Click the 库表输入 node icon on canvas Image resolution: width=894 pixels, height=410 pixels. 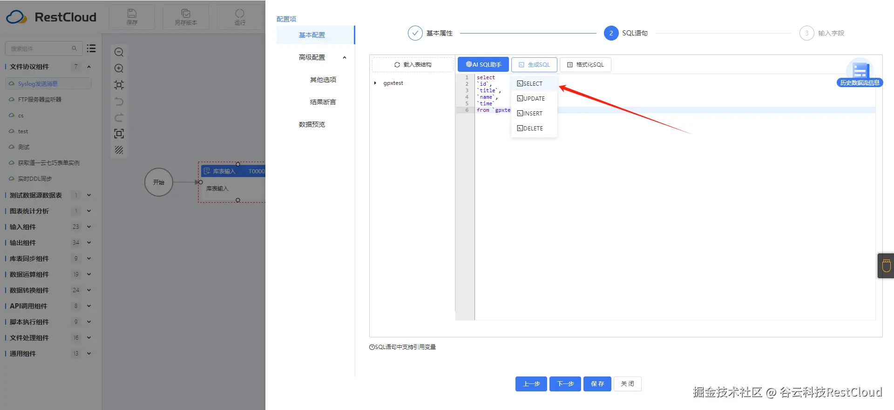point(207,171)
